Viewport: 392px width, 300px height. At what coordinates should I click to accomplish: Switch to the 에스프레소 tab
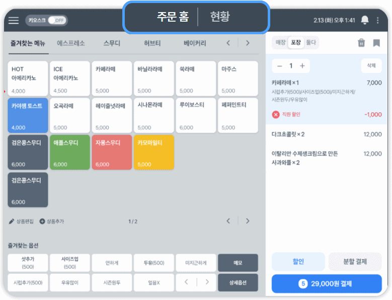[71, 43]
